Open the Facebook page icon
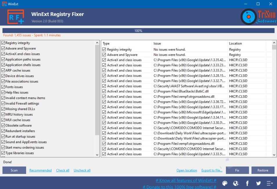The height and width of the screenshot is (189, 277). click(x=247, y=183)
